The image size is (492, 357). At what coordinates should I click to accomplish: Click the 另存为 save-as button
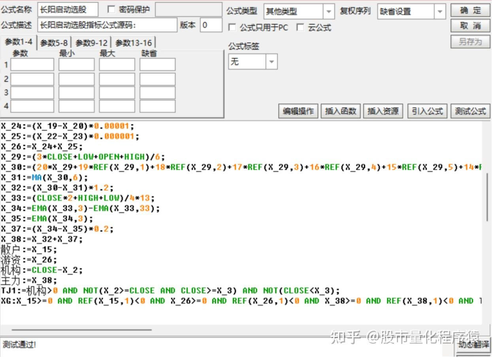pos(470,42)
